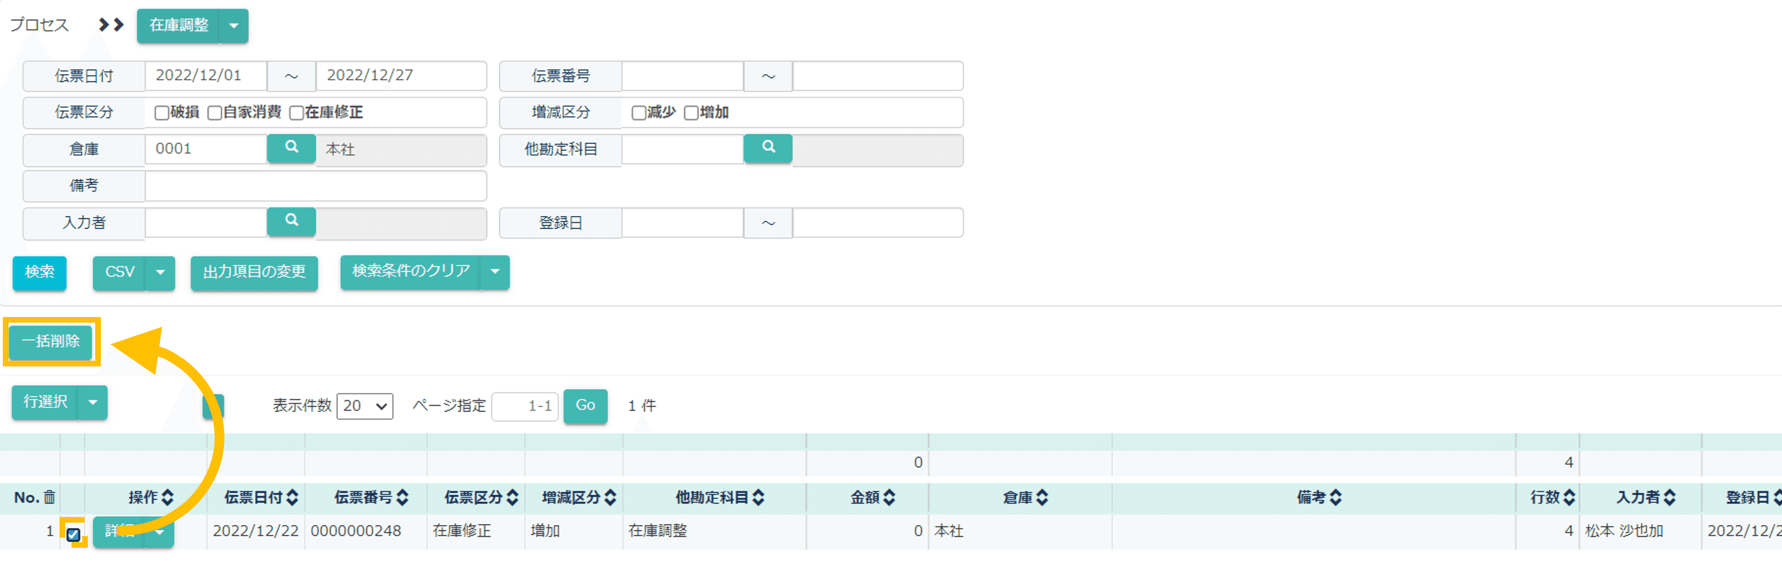Image resolution: width=1782 pixels, height=581 pixels.
Task: Uncheck row 1 selection checkbox
Action: 73,534
